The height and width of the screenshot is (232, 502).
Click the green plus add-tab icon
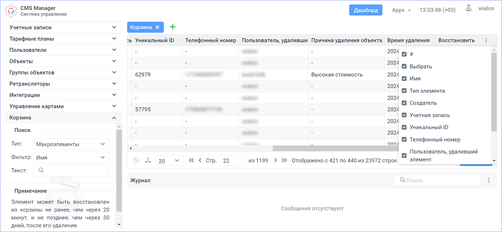click(173, 27)
